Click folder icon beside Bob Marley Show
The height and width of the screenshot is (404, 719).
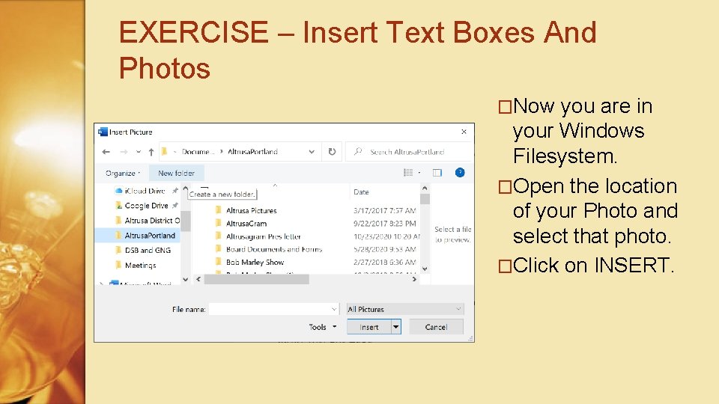(x=218, y=262)
